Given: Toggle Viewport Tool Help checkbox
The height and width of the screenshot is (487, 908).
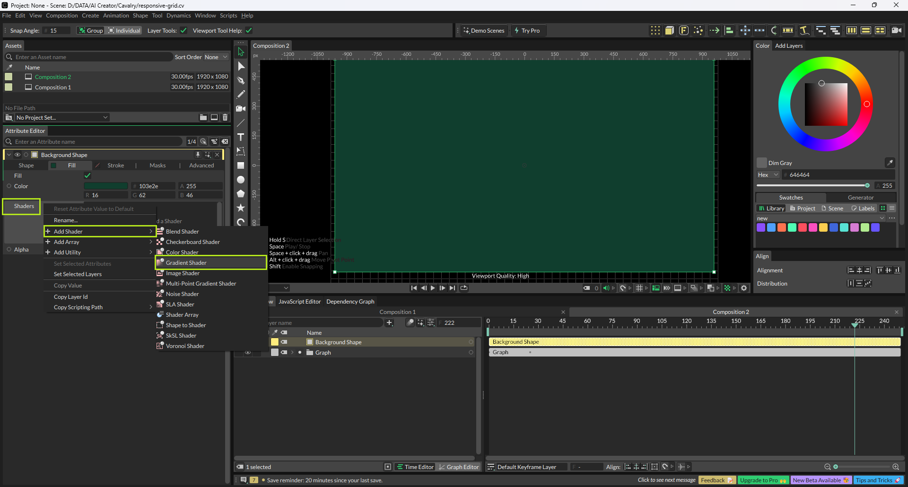Looking at the screenshot, I should [x=249, y=31].
